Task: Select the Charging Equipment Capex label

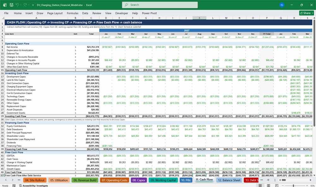Action: (20, 87)
